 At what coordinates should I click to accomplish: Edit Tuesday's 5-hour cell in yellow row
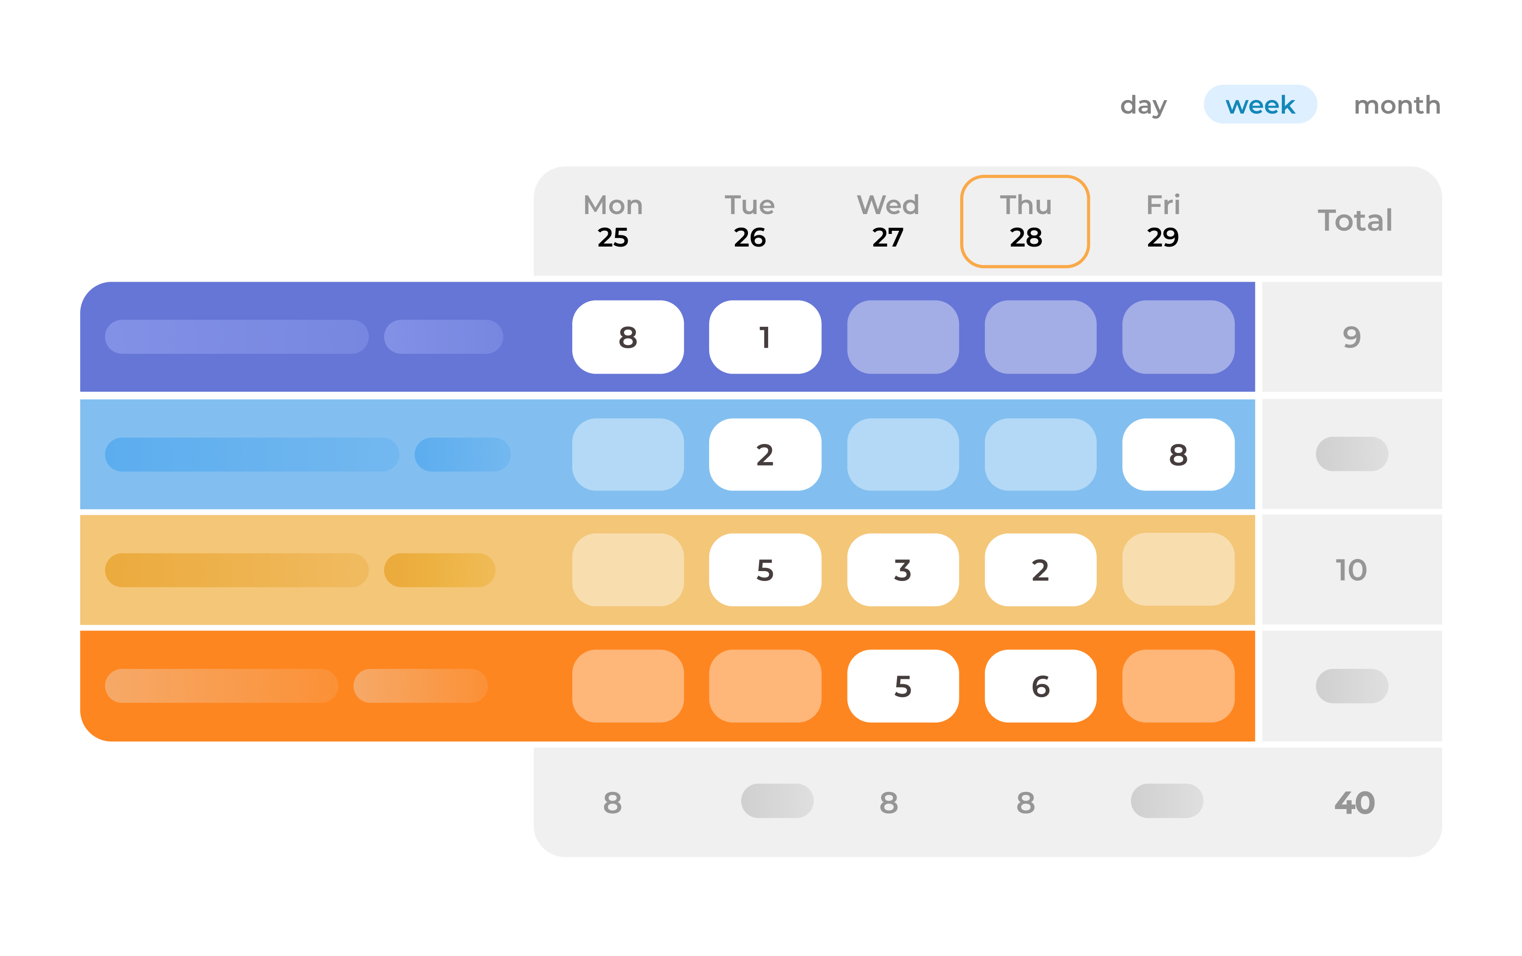tap(765, 570)
